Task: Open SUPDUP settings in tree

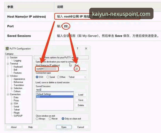Action: [x=18, y=116]
